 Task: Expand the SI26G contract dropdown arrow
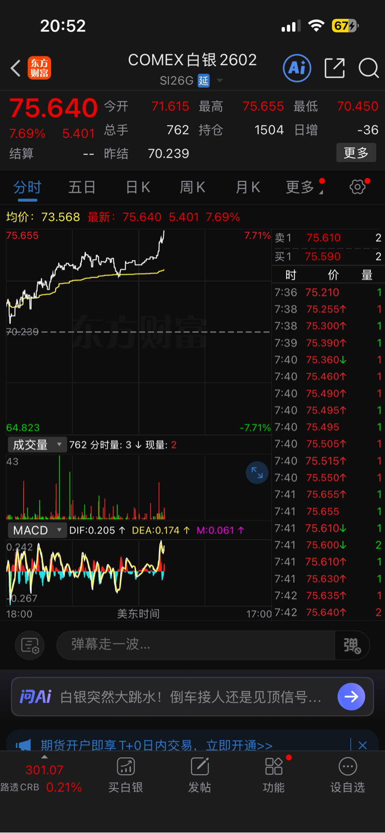220,81
